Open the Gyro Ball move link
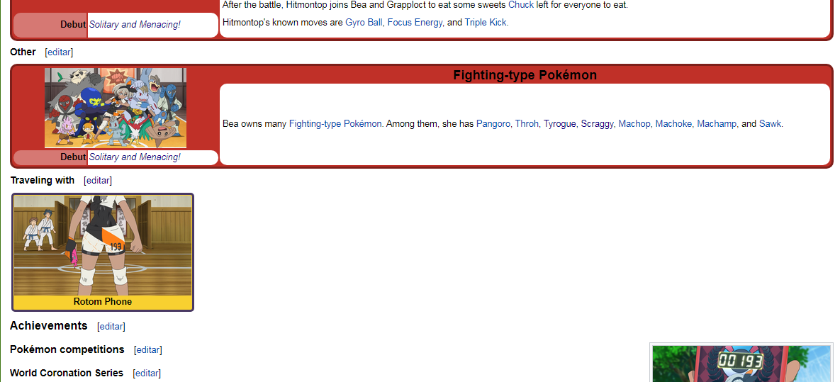 coord(364,23)
